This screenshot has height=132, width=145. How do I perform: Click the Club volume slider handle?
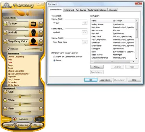(x=20, y=96)
